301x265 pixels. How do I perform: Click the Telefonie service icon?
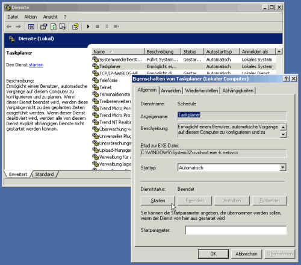(95, 80)
